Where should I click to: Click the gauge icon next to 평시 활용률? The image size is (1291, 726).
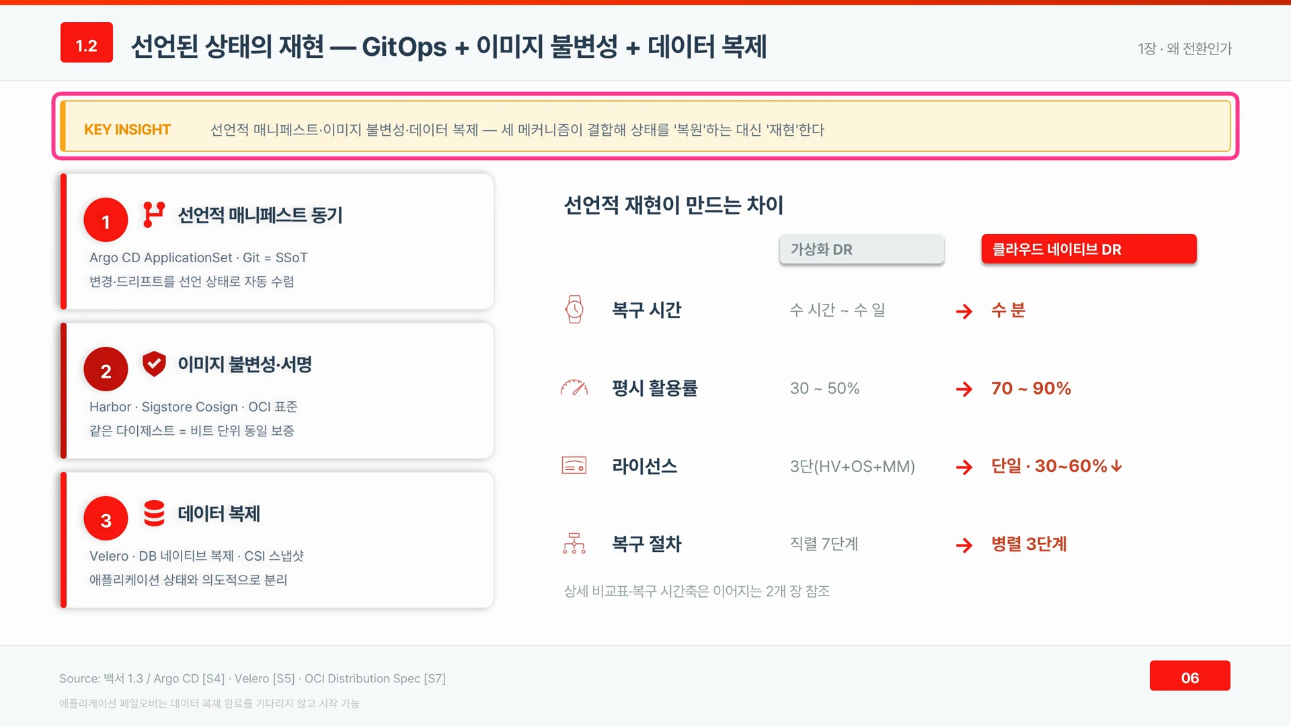tap(574, 388)
